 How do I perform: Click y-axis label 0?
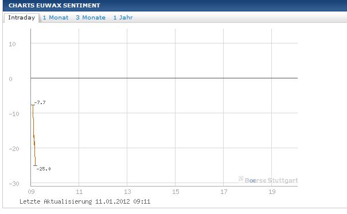pyautogui.click(x=10, y=79)
